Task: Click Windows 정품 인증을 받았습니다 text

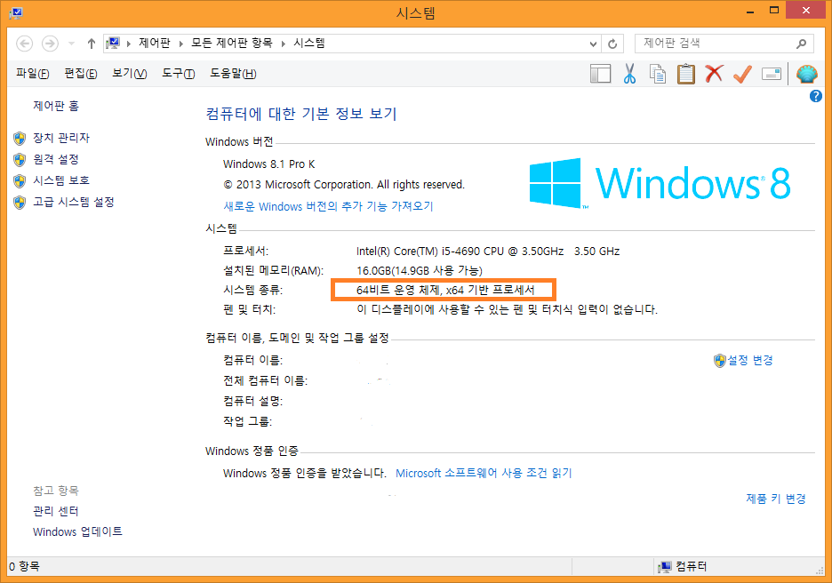Action: coord(305,473)
